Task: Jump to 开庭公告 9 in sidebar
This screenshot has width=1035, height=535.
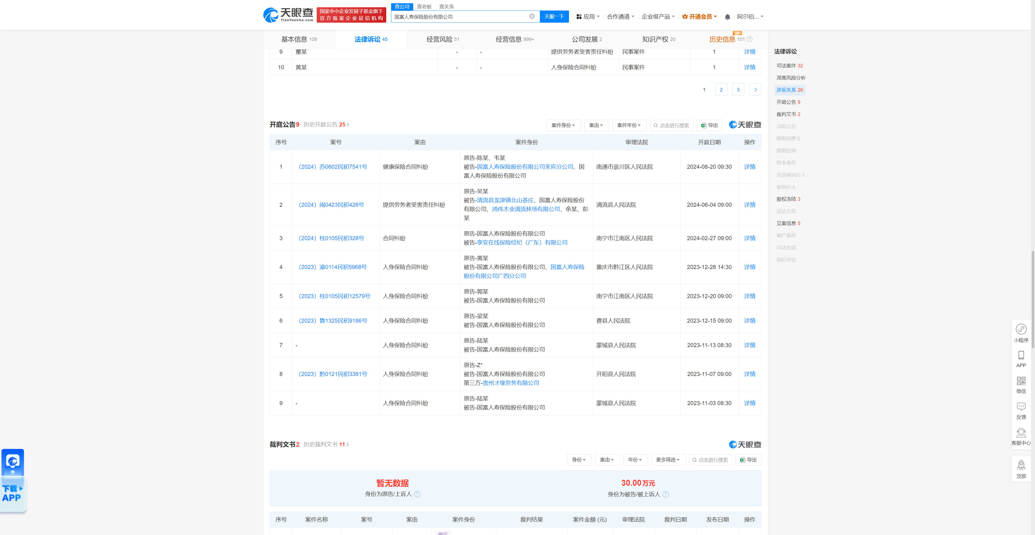Action: click(x=788, y=102)
